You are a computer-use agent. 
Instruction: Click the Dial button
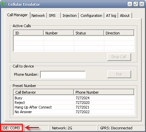tap(119, 74)
